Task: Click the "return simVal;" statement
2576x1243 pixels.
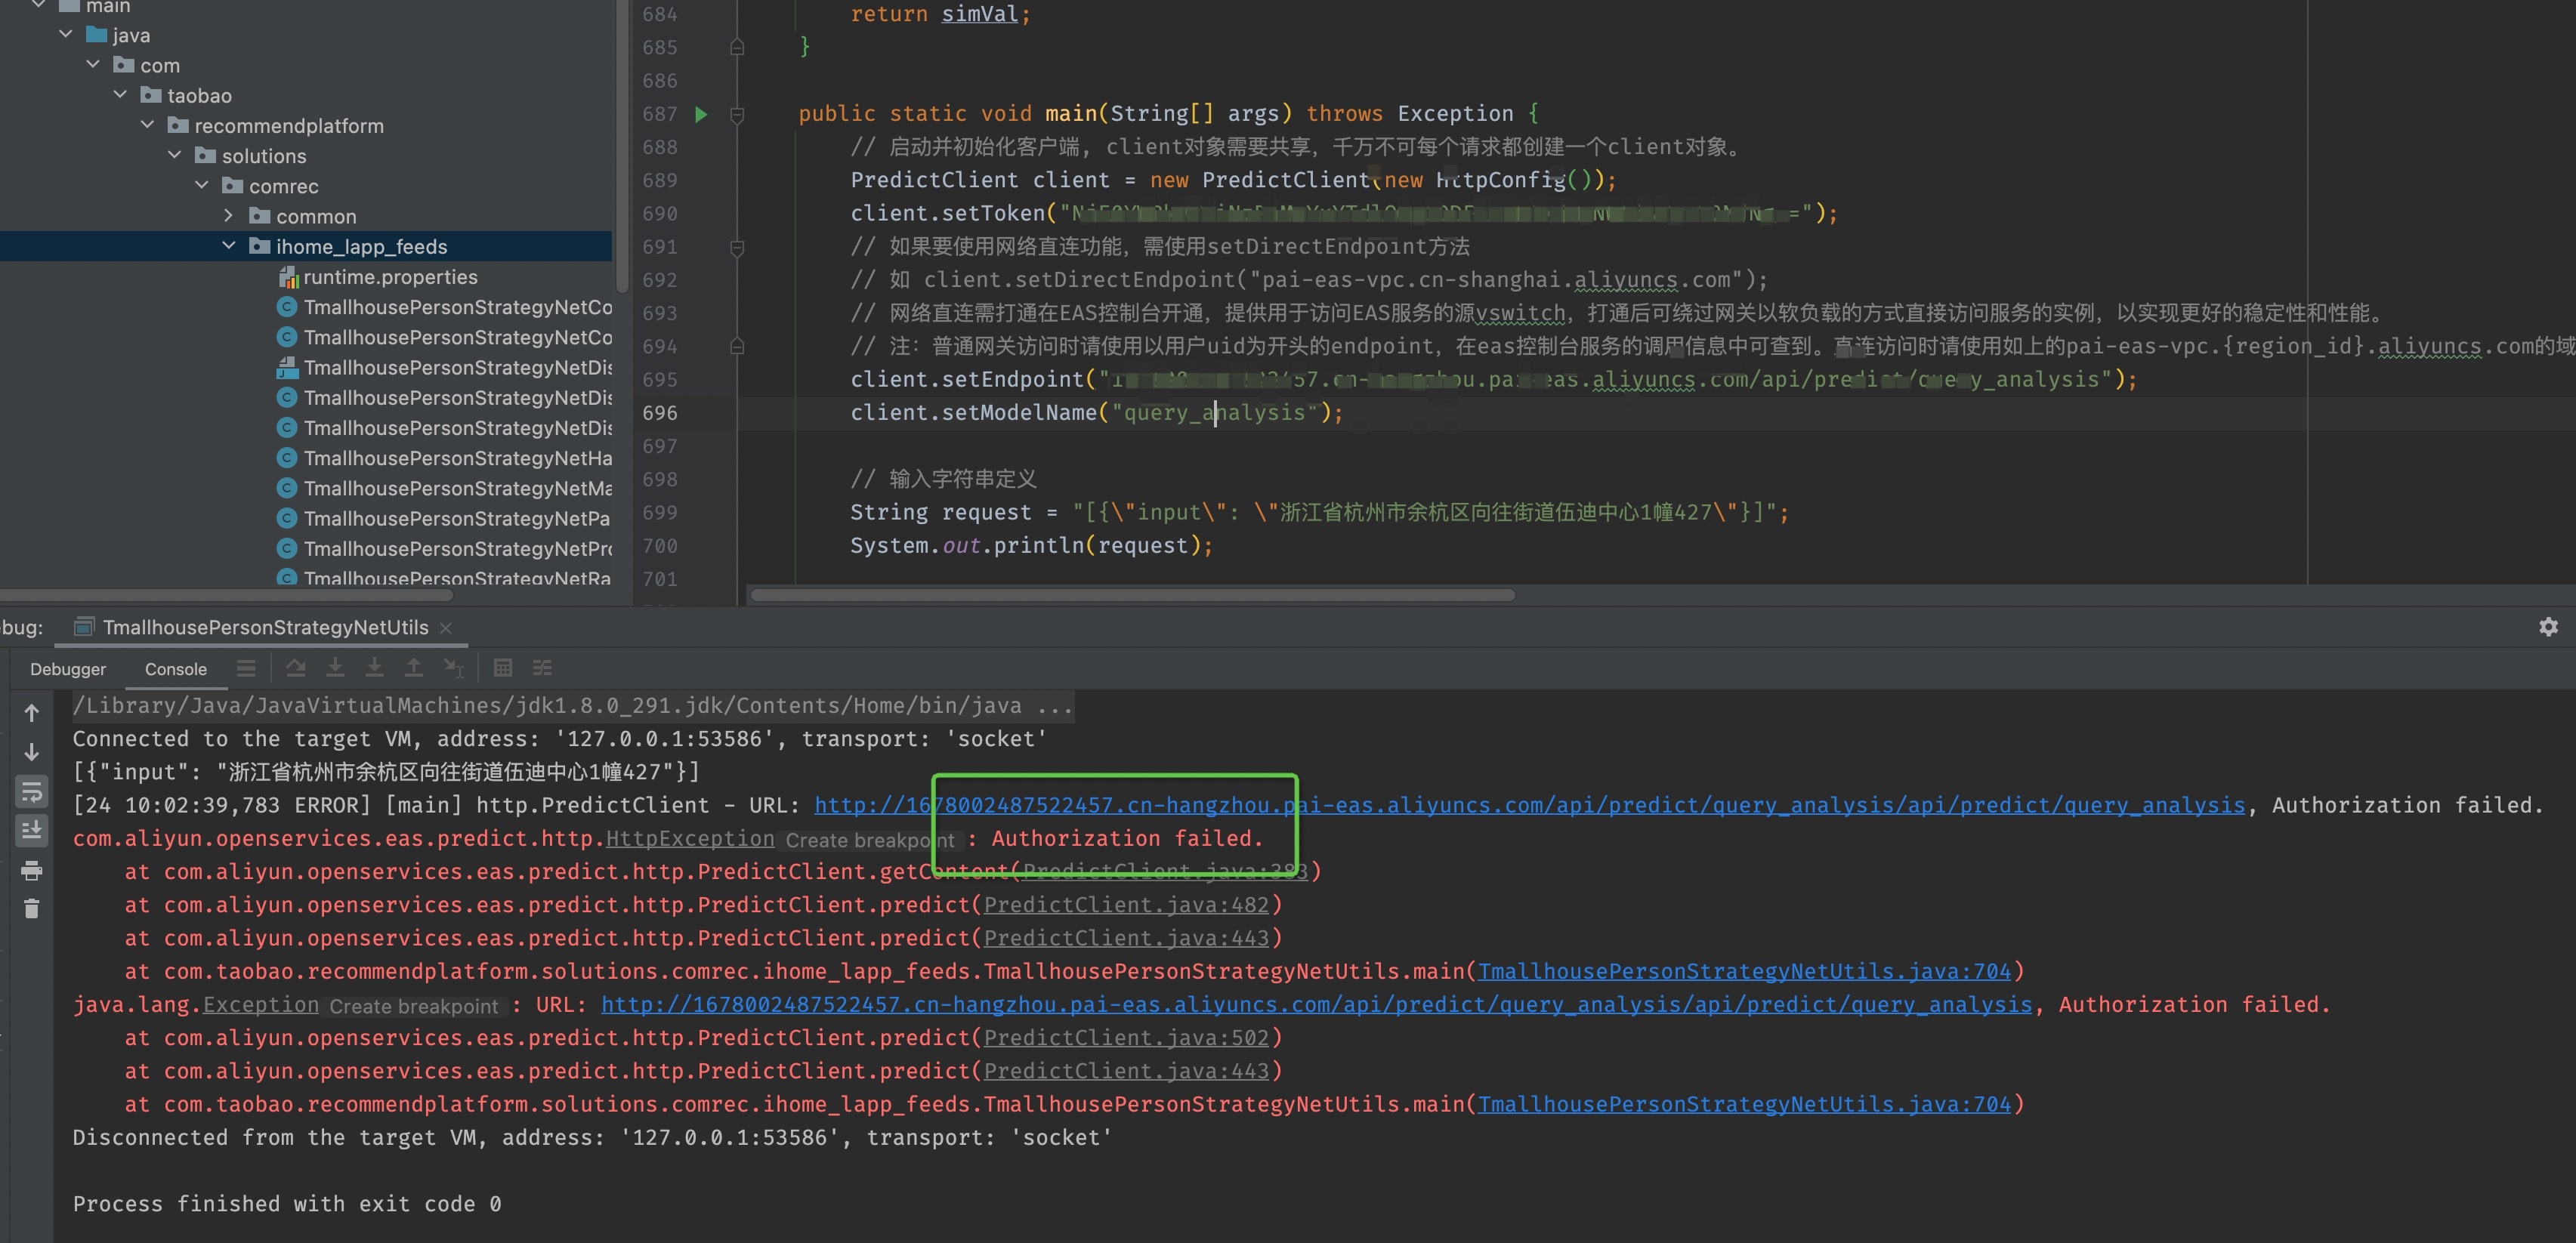Action: tap(940, 14)
